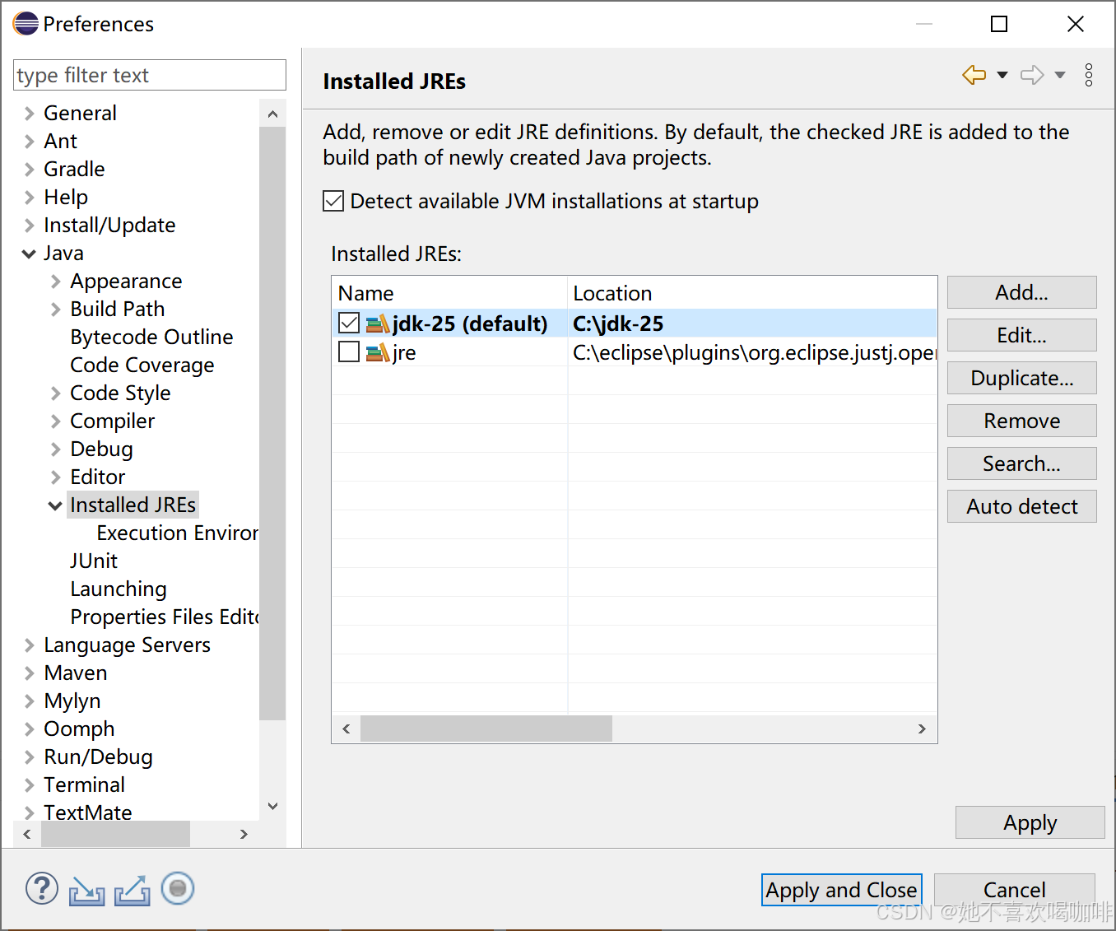Click the Name column header

[449, 293]
